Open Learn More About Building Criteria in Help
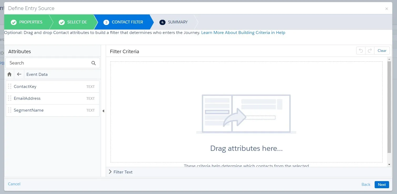 [x=243, y=32]
